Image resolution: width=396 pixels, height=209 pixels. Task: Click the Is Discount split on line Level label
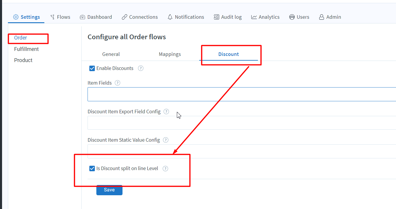click(127, 168)
